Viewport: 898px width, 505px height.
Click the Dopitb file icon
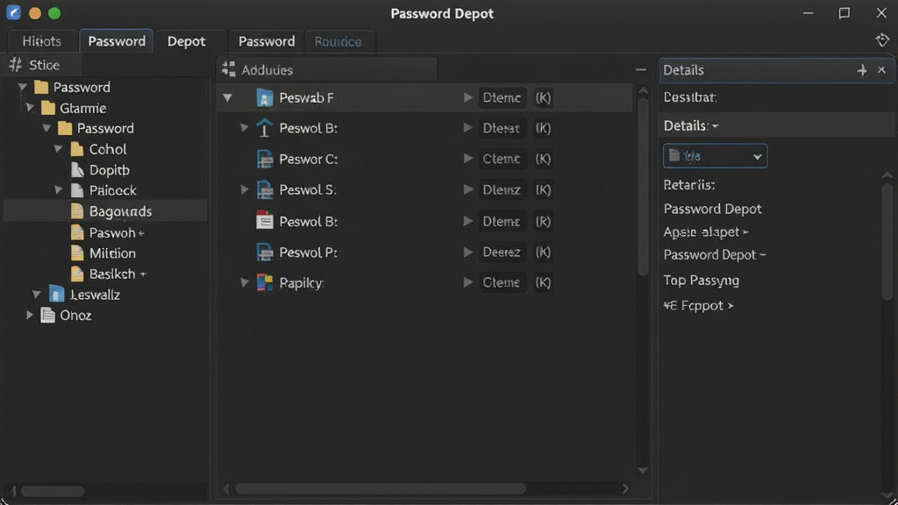[77, 169]
